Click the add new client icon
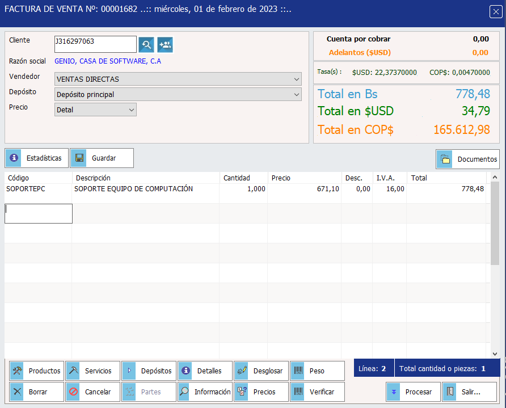Screen dimensions: 506x408 click(x=165, y=45)
